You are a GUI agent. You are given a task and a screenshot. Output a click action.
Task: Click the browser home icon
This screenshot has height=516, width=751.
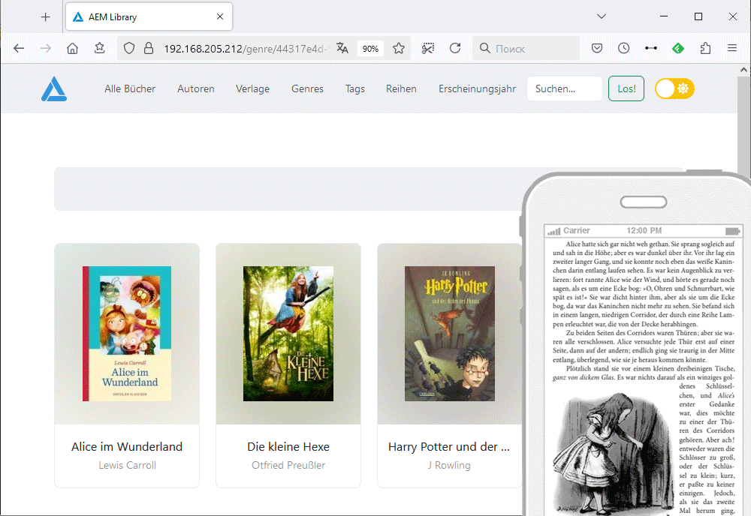[72, 49]
